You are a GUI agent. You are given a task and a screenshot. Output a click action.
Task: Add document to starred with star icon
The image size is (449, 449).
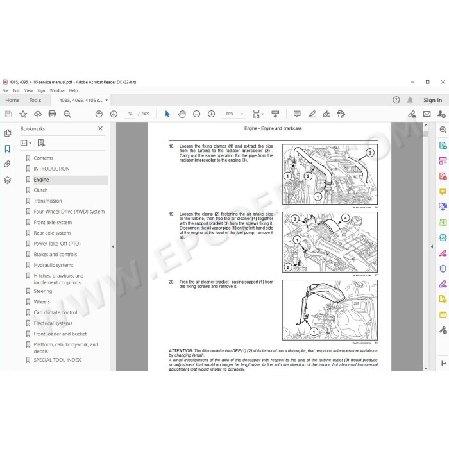(23, 114)
